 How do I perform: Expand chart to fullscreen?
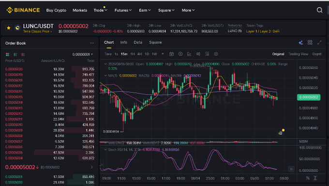[x=319, y=43]
